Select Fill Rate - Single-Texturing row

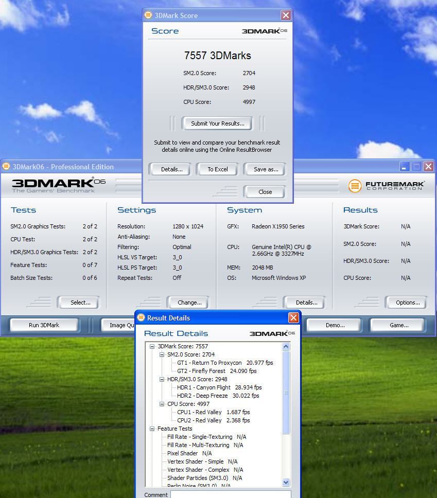coord(206,437)
